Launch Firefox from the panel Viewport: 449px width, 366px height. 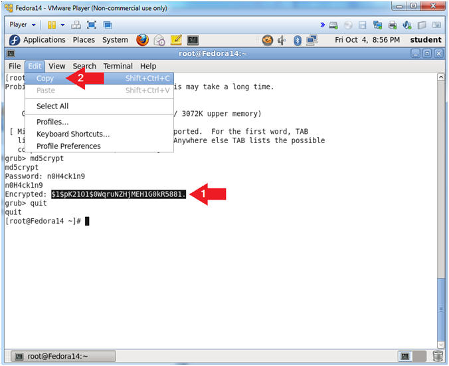142,40
